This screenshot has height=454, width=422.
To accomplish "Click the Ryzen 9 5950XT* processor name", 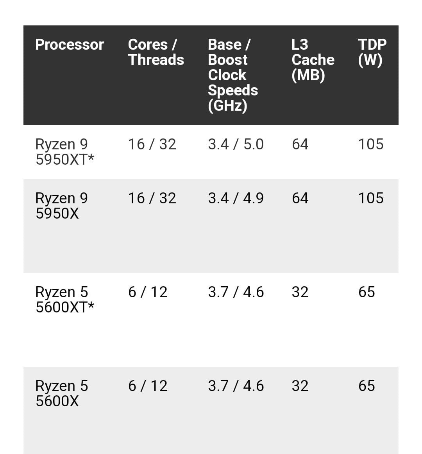I will pyautogui.click(x=65, y=152).
